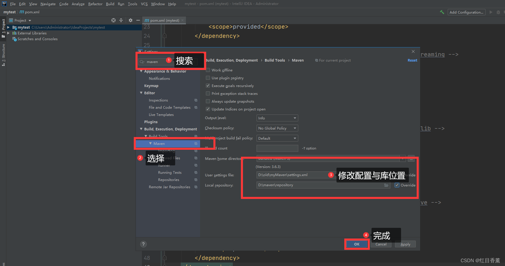Image resolution: width=505 pixels, height=266 pixels.
Task: Disable Execute goals recursively
Action: tap(208, 86)
